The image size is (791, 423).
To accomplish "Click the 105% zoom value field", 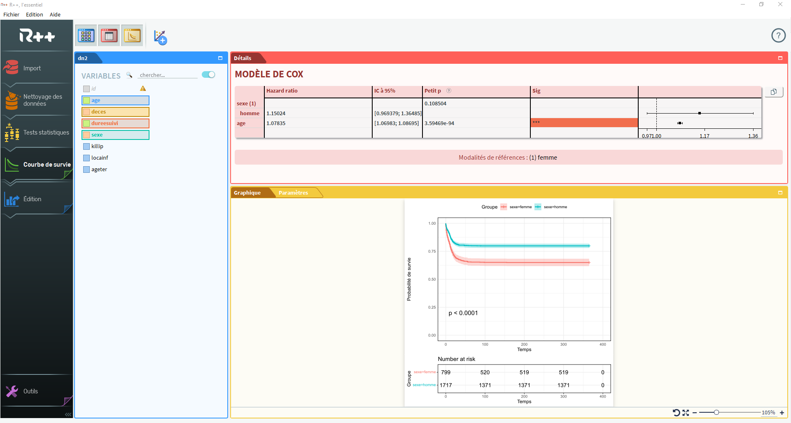I will 768,412.
